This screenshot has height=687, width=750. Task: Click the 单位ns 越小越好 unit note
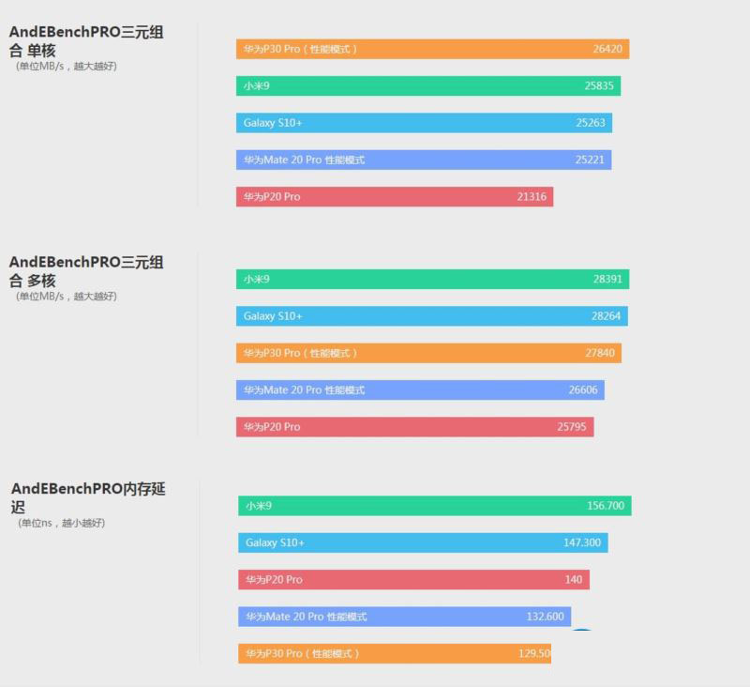pos(63,523)
